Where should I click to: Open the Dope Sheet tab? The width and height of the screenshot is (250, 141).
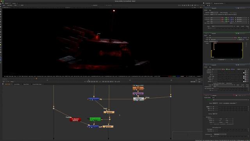[x=26, y=84]
